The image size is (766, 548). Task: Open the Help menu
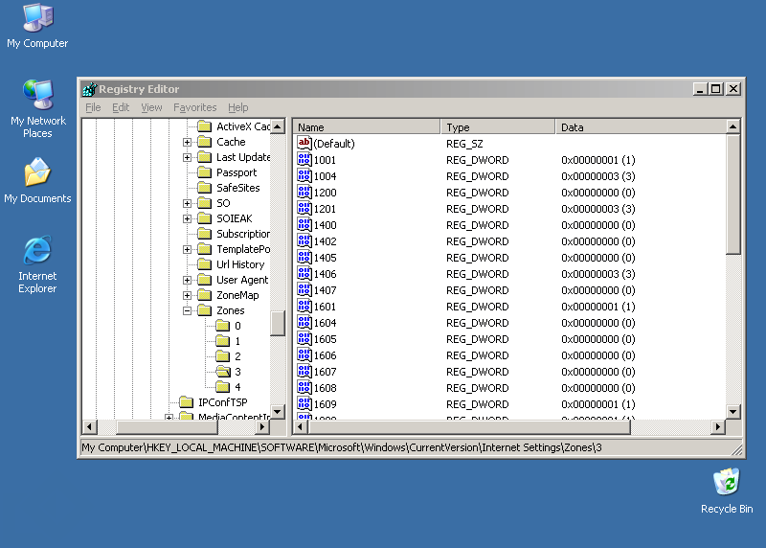click(237, 107)
